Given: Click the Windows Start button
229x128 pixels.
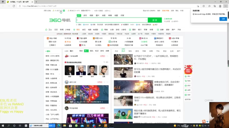Looking at the screenshot, I should pyautogui.click(x=3, y=126).
